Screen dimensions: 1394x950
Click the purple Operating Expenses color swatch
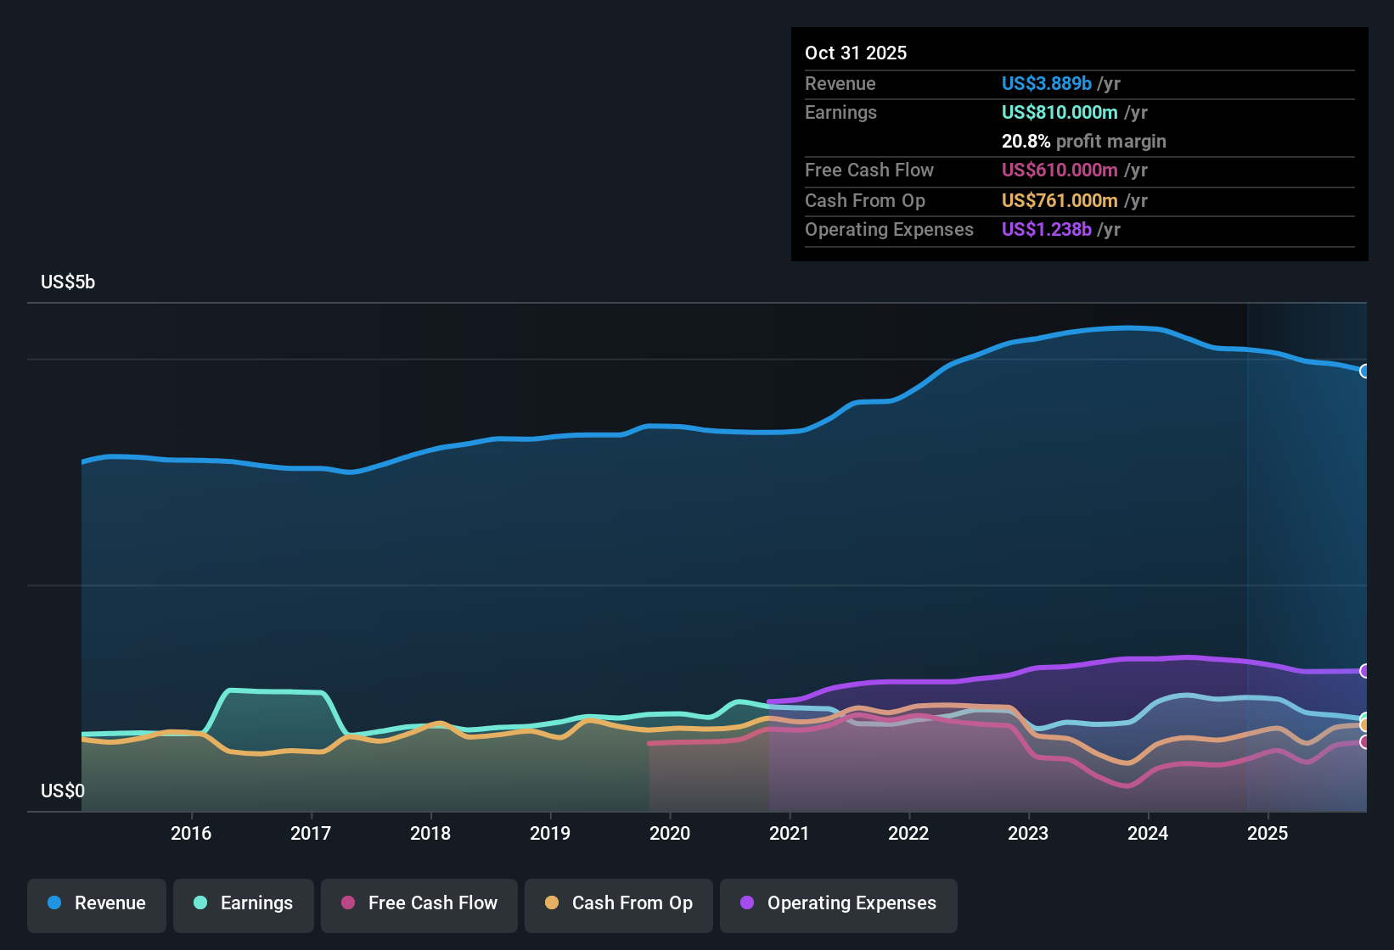[x=746, y=903]
